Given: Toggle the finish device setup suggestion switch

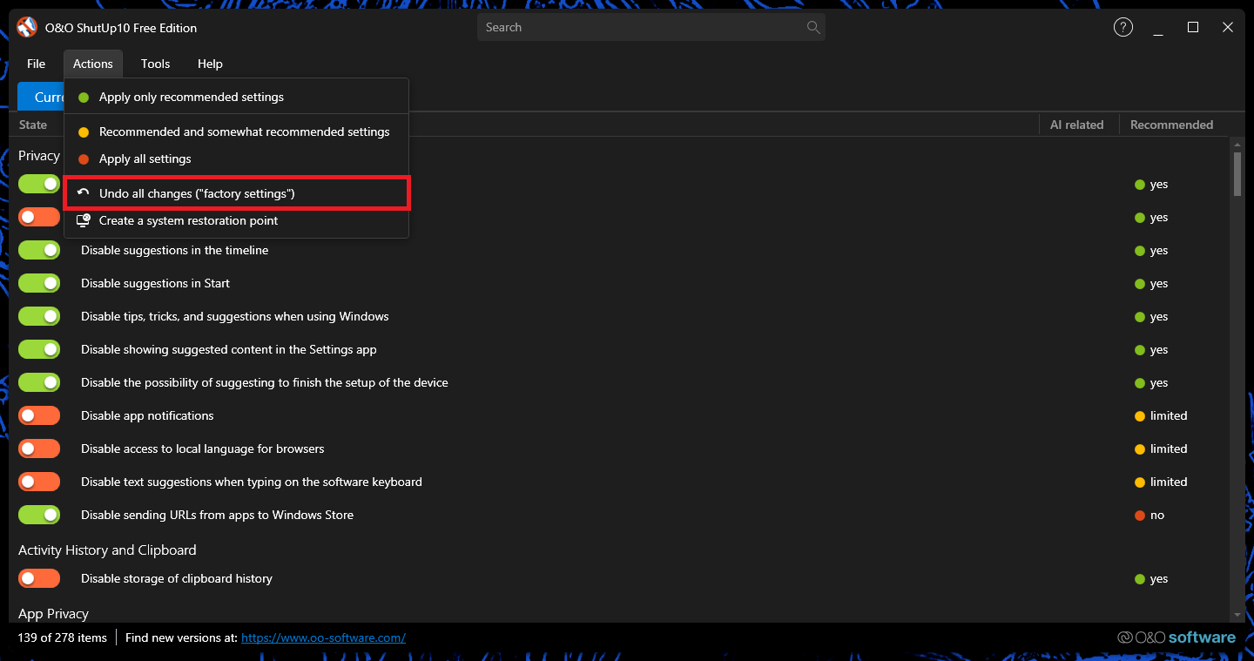Looking at the screenshot, I should tap(39, 382).
